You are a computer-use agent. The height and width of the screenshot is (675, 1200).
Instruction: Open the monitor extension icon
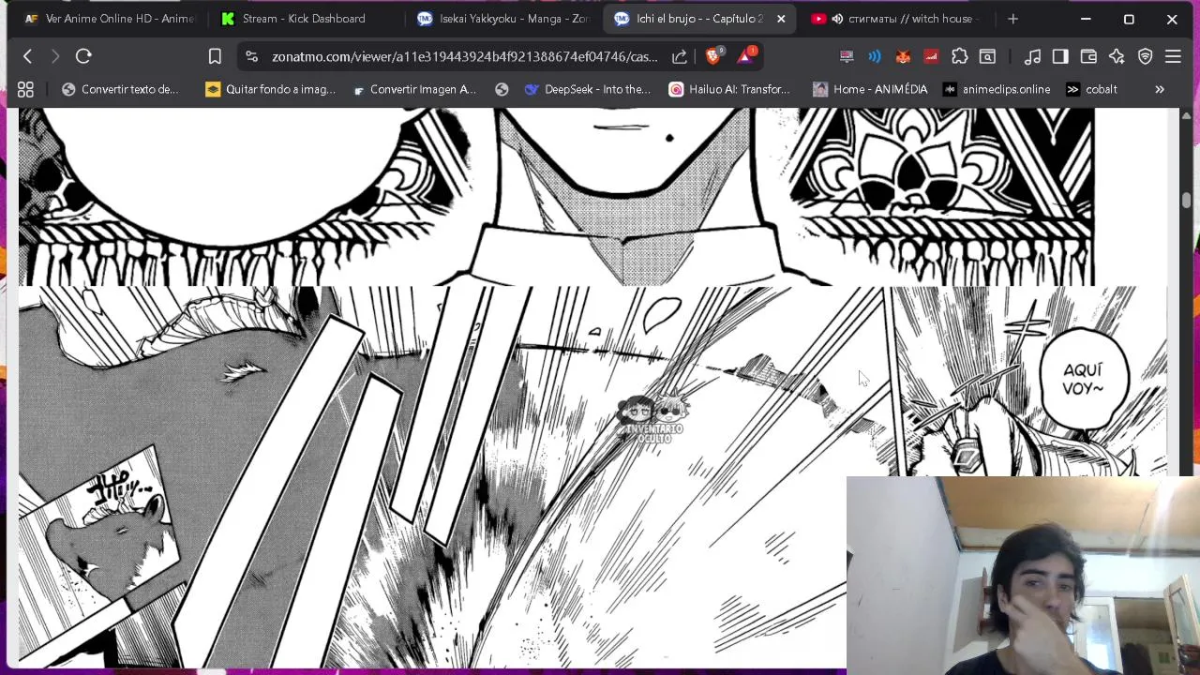pyautogui.click(x=847, y=56)
